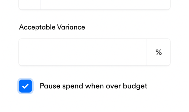Select the word budget in checkbox label

(135, 86)
